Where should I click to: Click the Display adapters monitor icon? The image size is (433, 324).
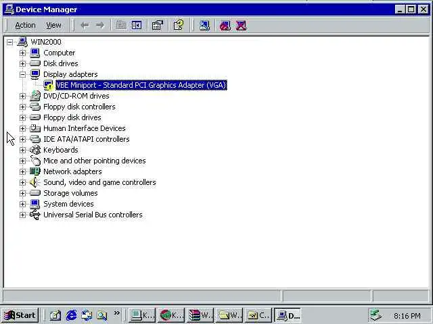point(35,74)
